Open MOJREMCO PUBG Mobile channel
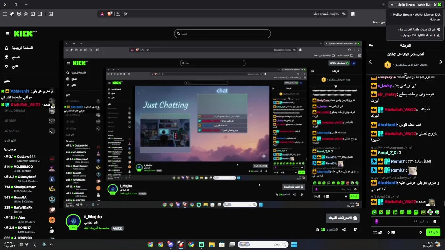This screenshot has height=250, width=445. point(29,168)
